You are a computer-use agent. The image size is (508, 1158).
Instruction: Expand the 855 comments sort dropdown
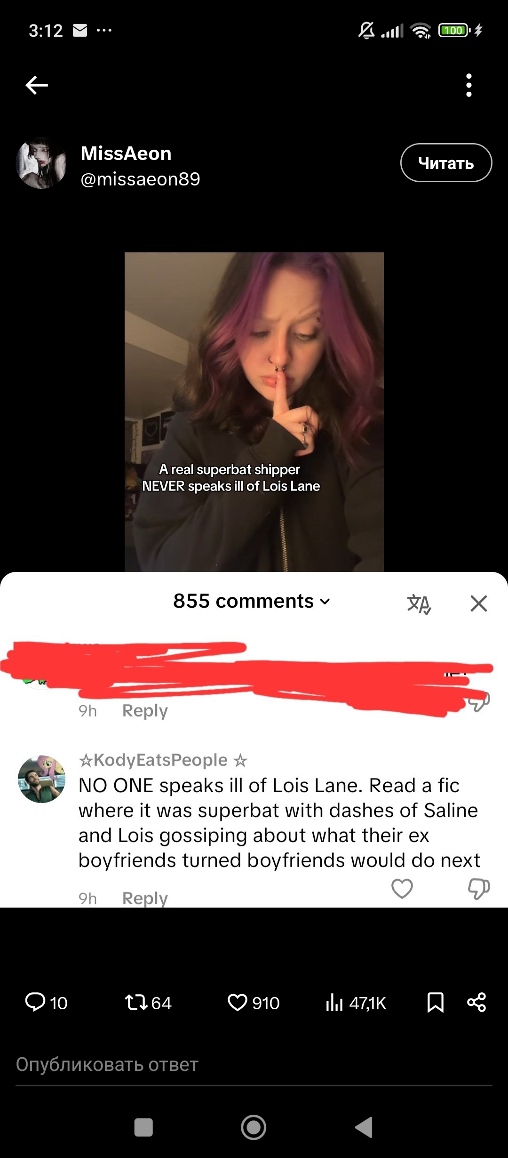(252, 601)
